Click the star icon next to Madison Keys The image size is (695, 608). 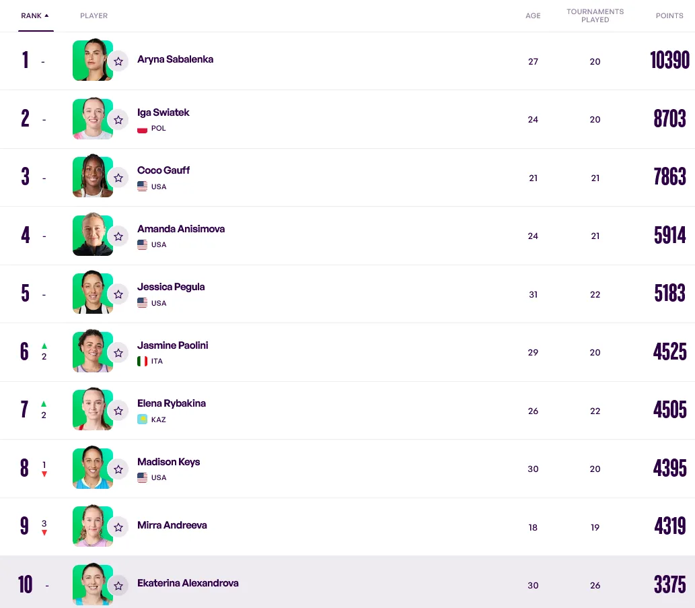click(118, 469)
